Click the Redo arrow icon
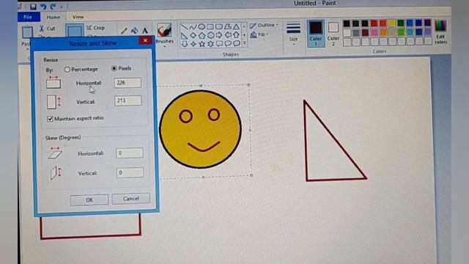Image resolution: width=469 pixels, height=264 pixels. click(x=53, y=7)
